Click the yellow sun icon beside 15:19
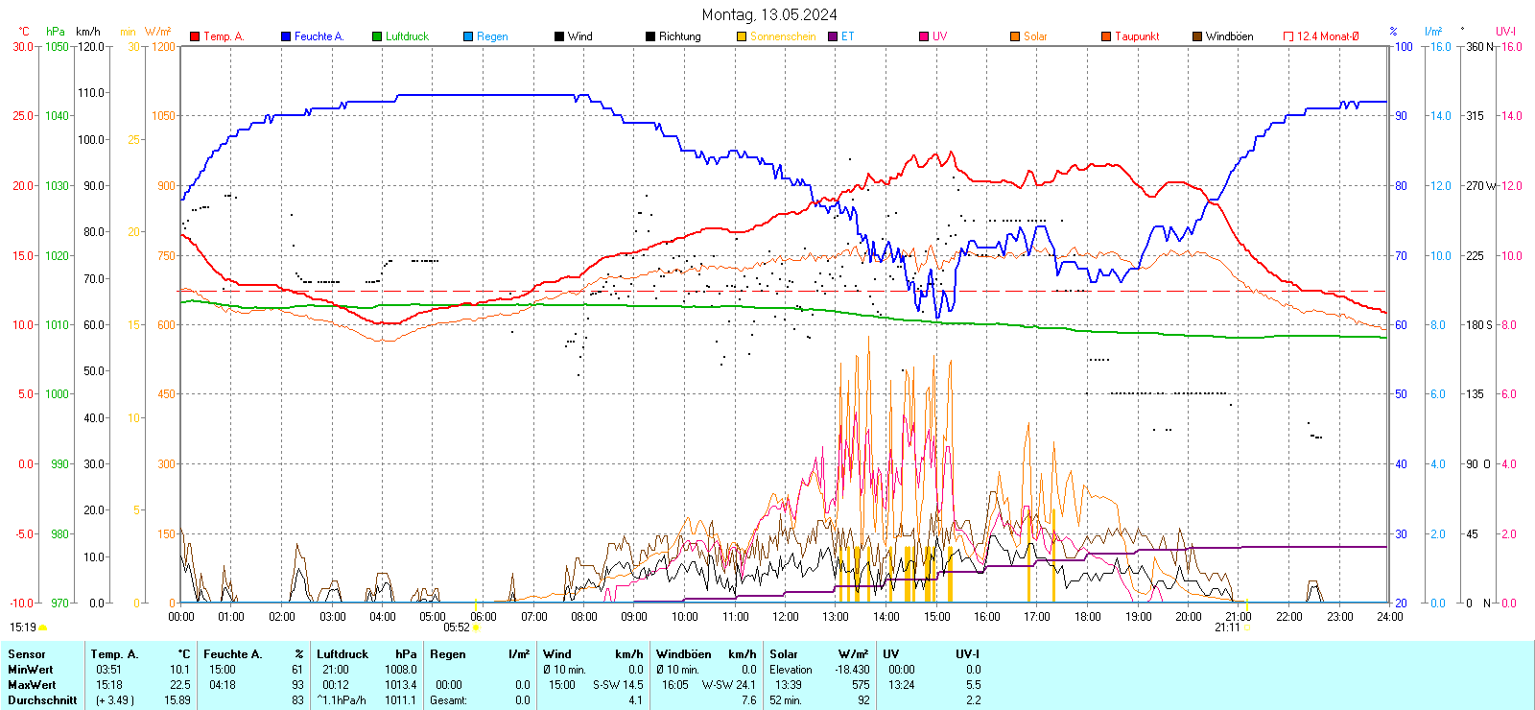Image resolution: width=1535 pixels, height=710 pixels. (x=42, y=627)
